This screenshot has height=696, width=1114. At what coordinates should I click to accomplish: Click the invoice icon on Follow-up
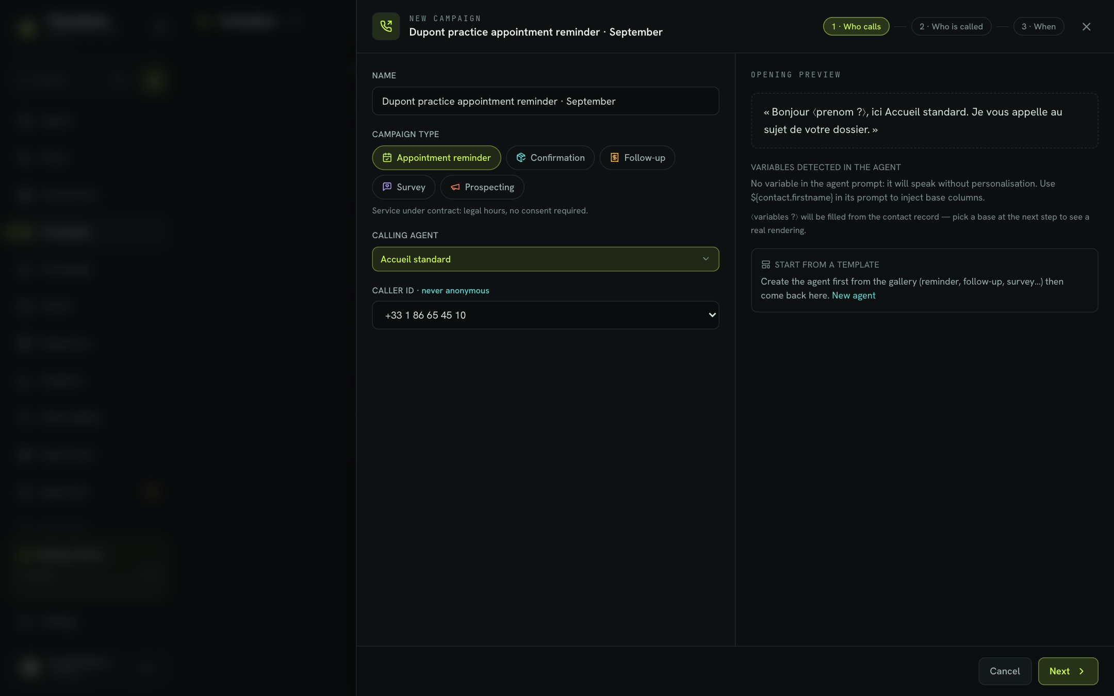(x=615, y=158)
